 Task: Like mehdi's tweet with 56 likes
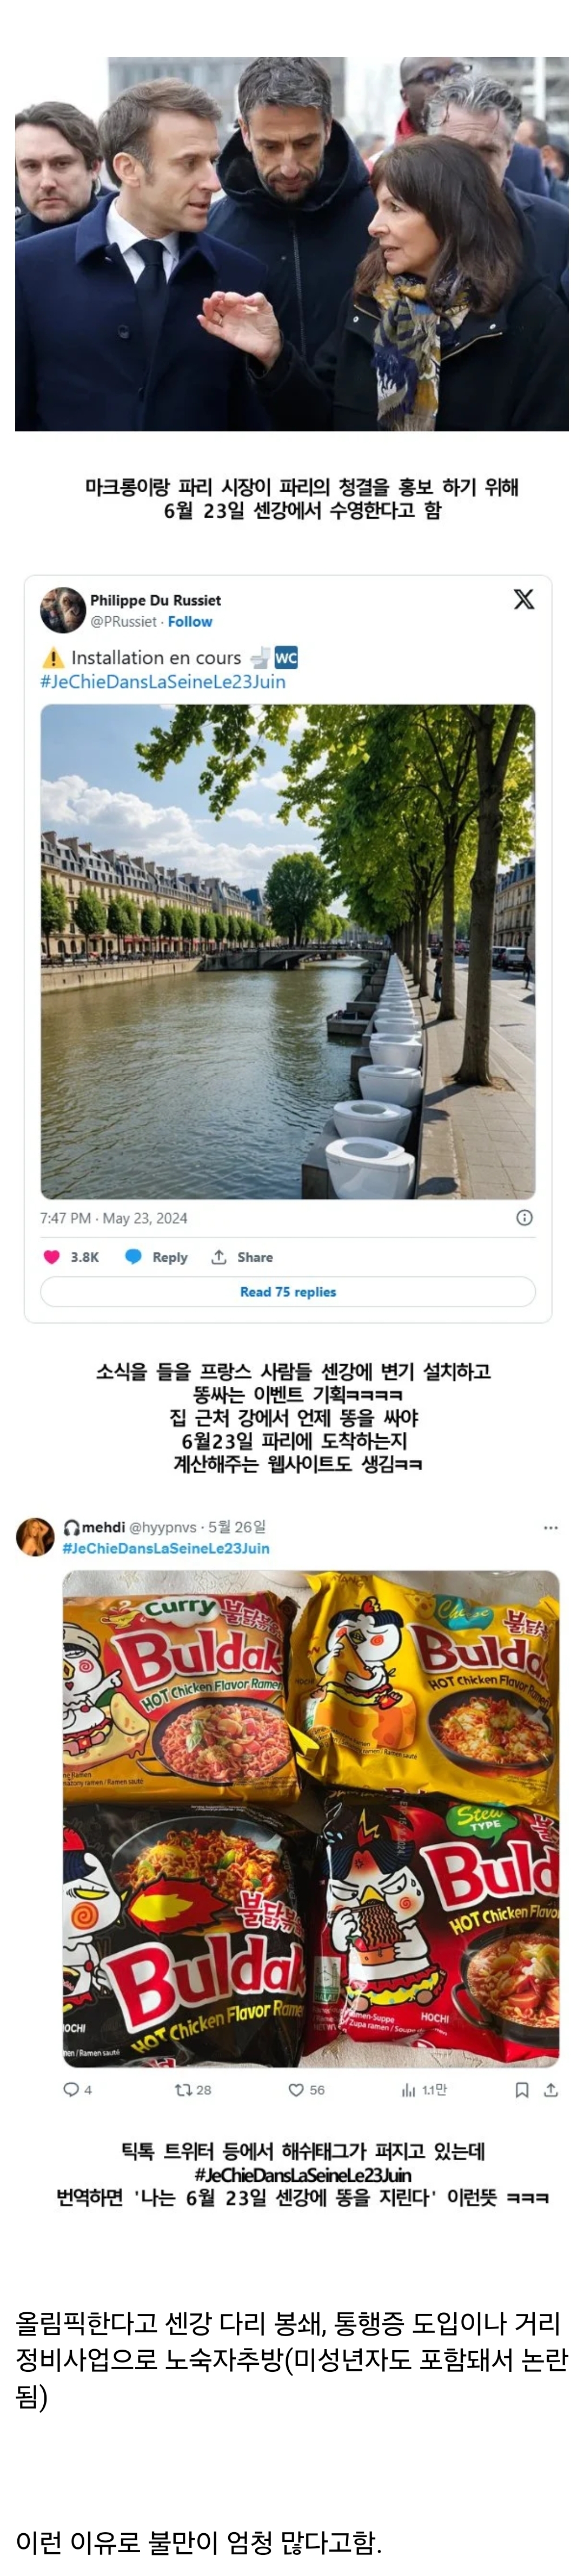click(x=295, y=2089)
